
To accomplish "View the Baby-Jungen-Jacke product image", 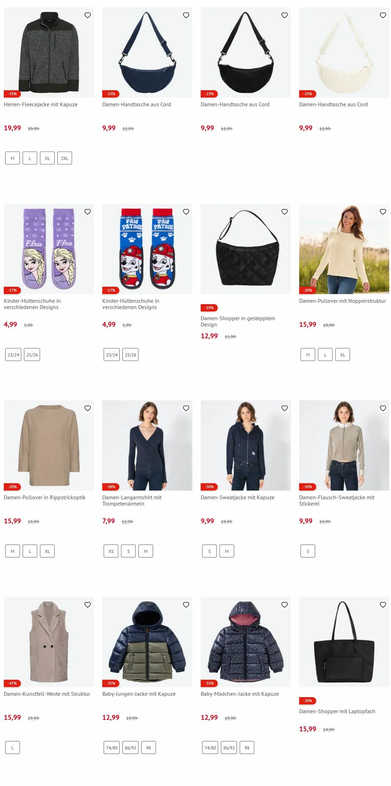I will click(x=147, y=642).
